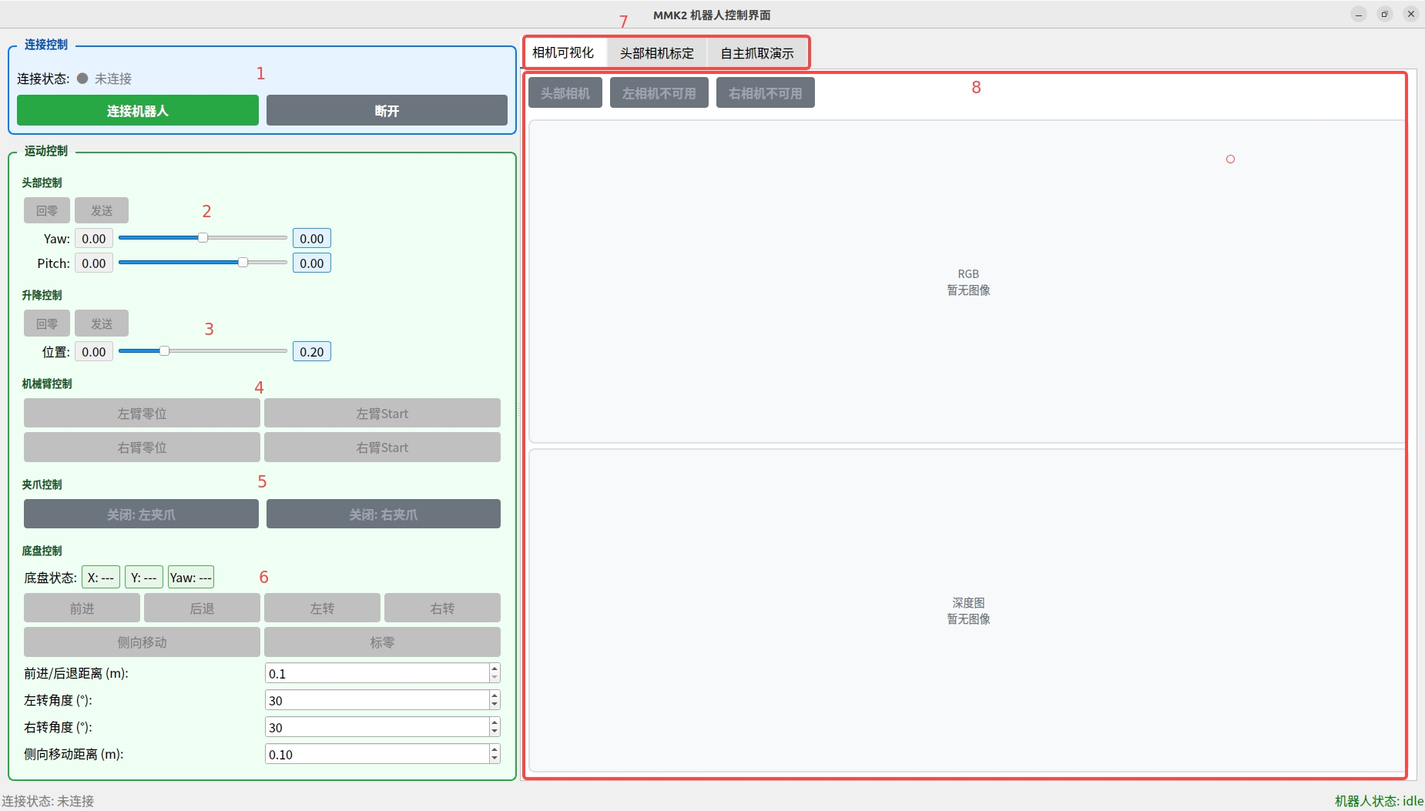
Task: Click the 左臂零位 arm button
Action: 142,414
